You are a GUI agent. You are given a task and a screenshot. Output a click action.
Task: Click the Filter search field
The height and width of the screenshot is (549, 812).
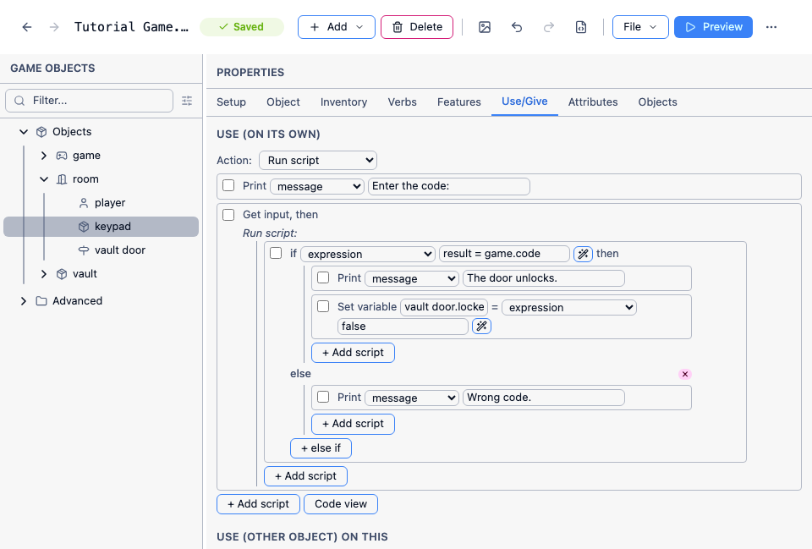[x=89, y=101]
